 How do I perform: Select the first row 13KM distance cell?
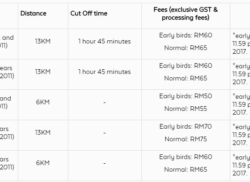click(43, 42)
